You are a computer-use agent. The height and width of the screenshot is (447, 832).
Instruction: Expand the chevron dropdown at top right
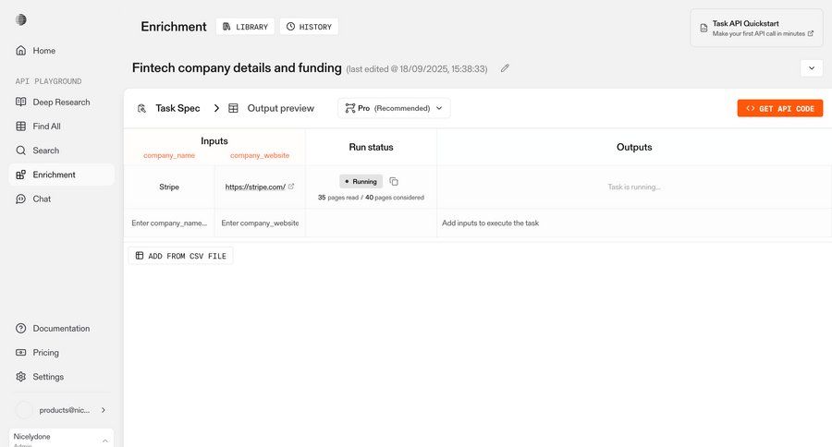point(811,68)
